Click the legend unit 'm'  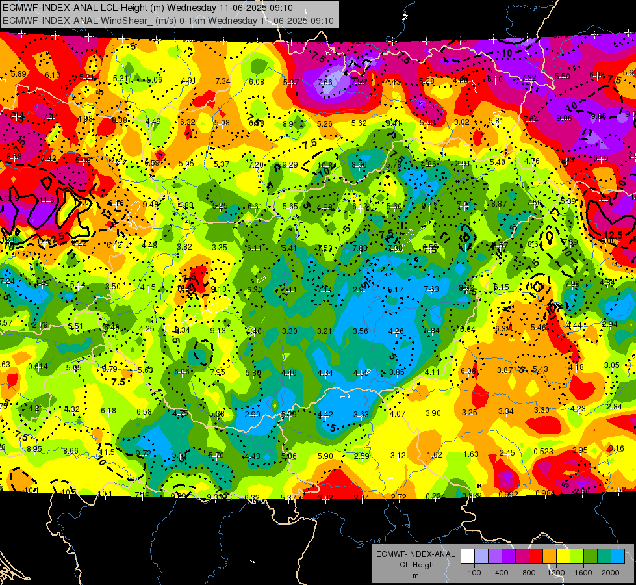(x=415, y=576)
